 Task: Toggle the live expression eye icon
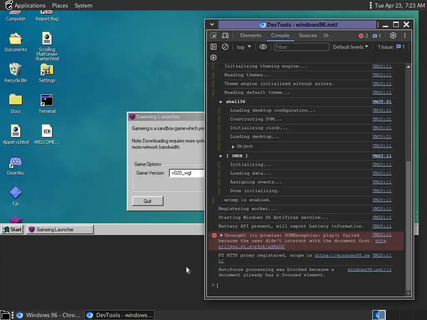pyautogui.click(x=263, y=47)
